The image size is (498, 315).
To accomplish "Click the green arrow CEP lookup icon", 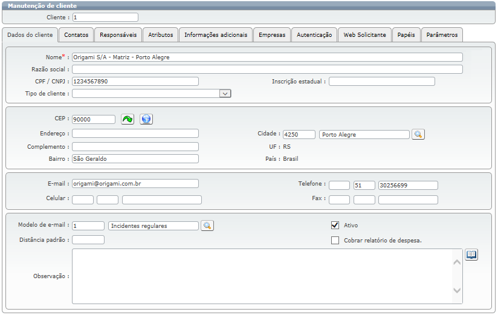I will click(128, 119).
